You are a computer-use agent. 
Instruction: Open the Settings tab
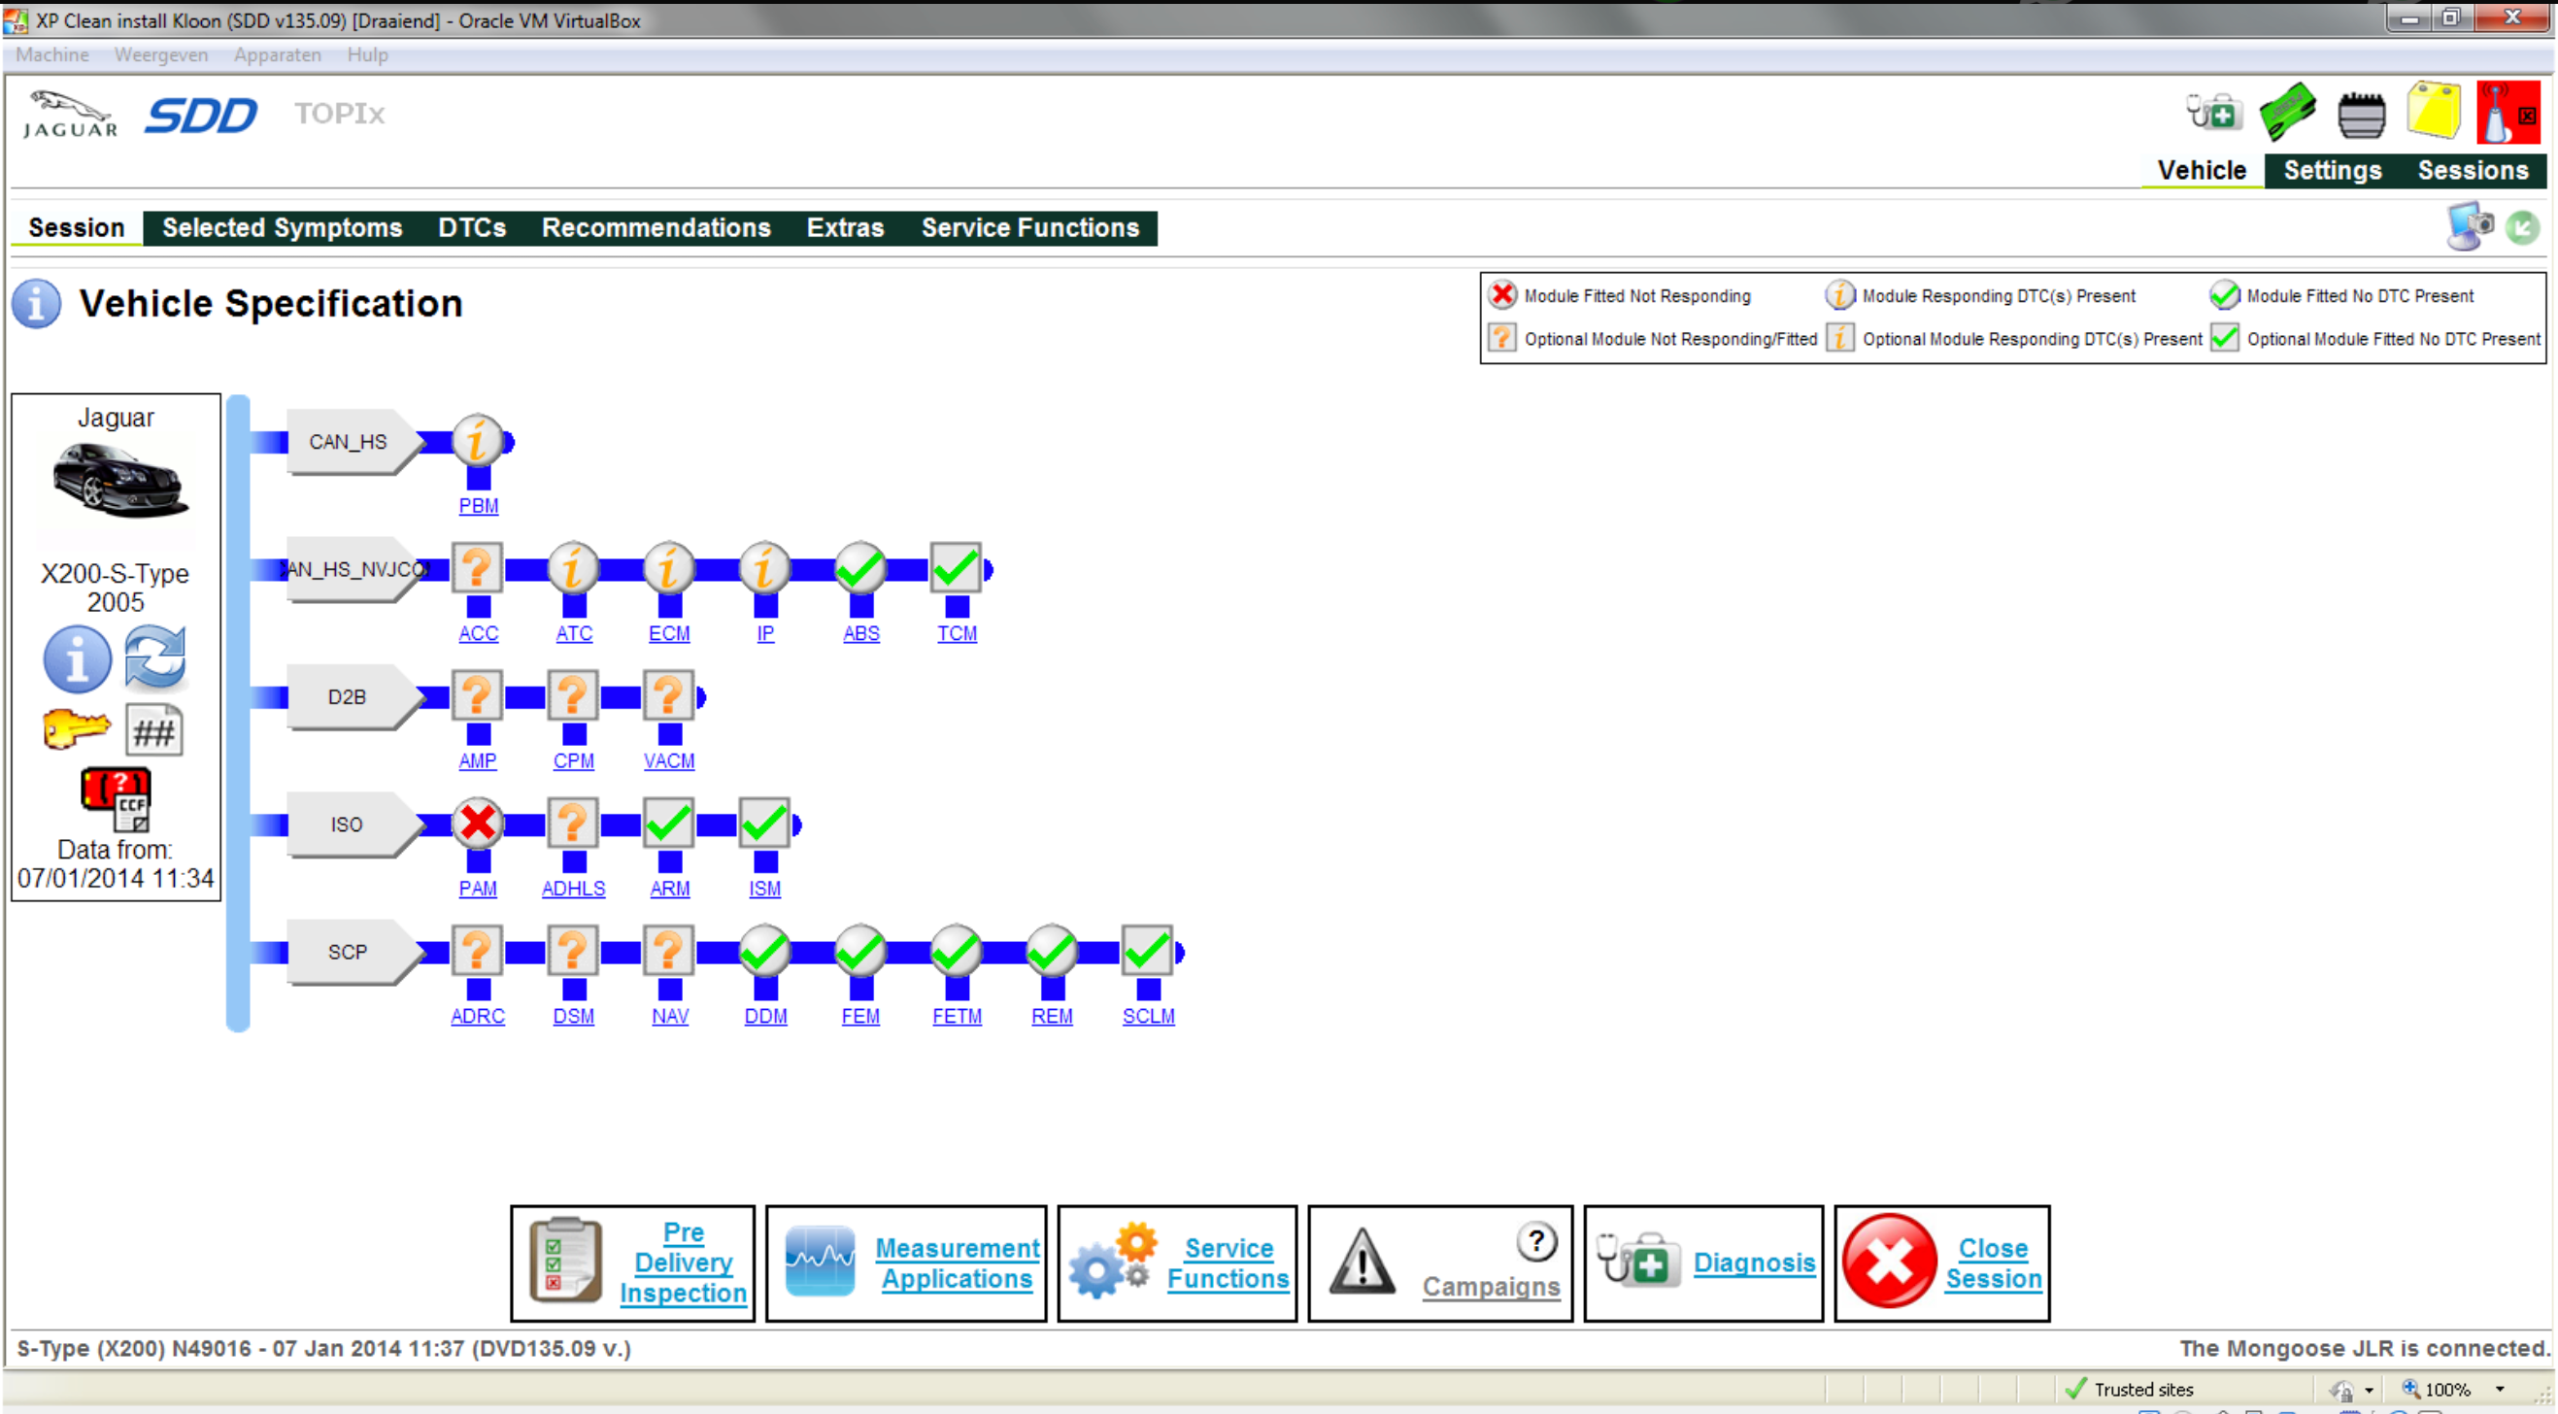(2332, 170)
